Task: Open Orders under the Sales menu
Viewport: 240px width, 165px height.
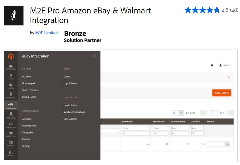Action: [x=67, y=76]
